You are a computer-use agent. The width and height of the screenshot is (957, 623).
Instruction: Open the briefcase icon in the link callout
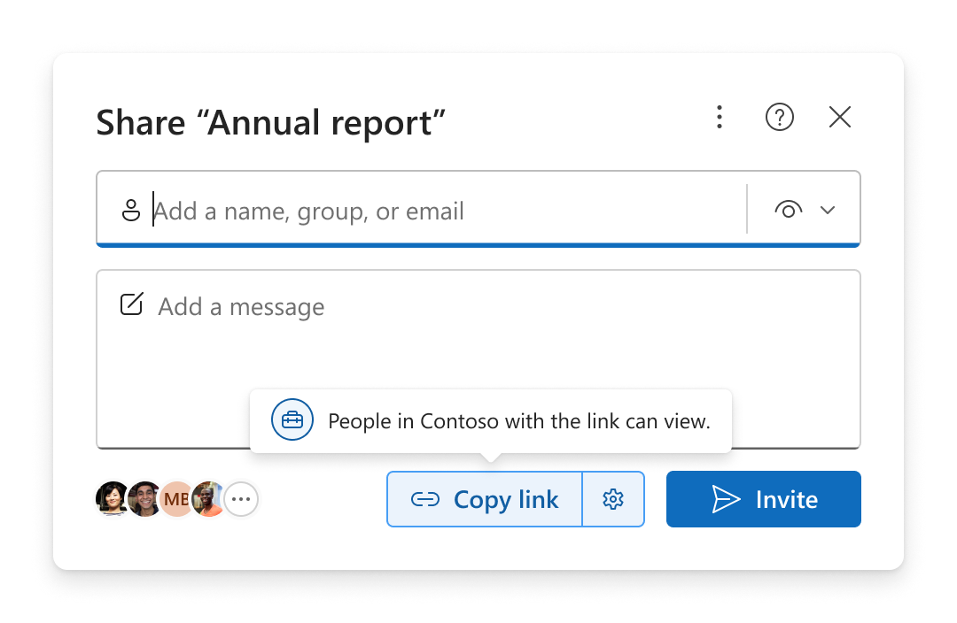pyautogui.click(x=292, y=420)
